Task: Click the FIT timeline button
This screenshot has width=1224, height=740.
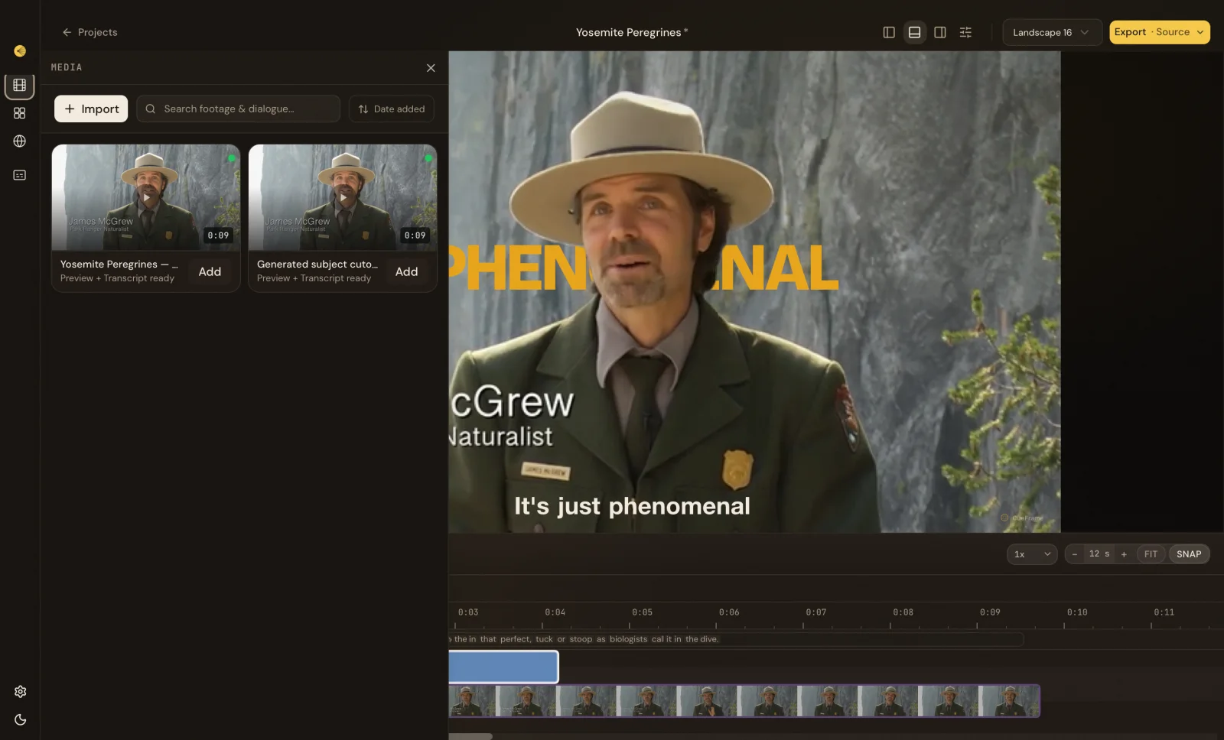Action: tap(1151, 554)
